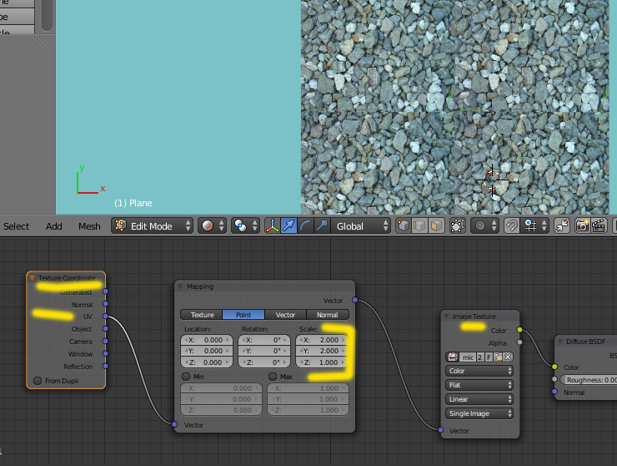Browse images in Image Texture node
This screenshot has height=466, width=617.
[x=454, y=357]
